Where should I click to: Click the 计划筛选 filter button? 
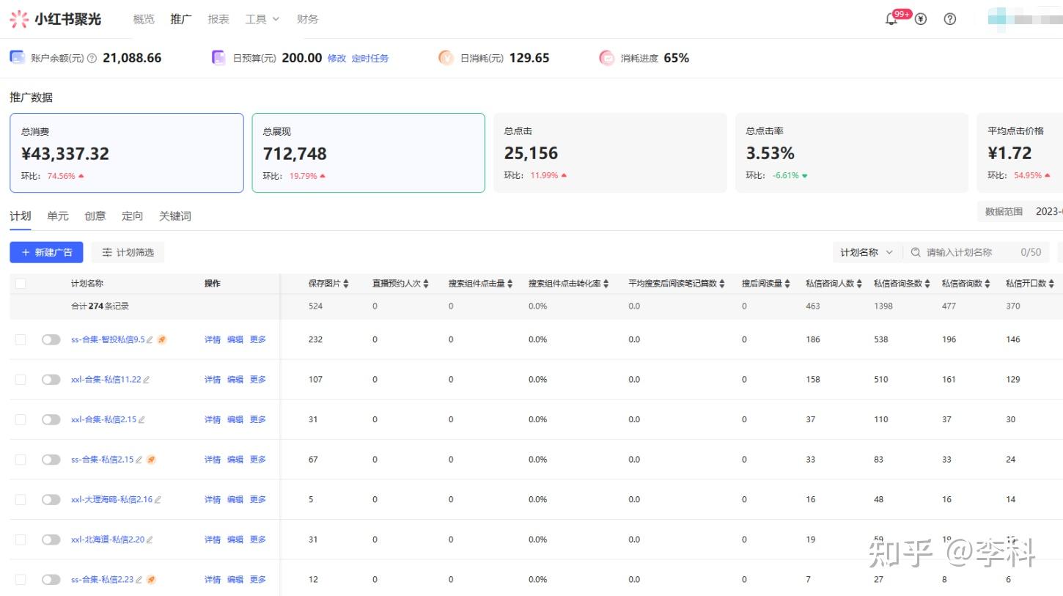(128, 252)
